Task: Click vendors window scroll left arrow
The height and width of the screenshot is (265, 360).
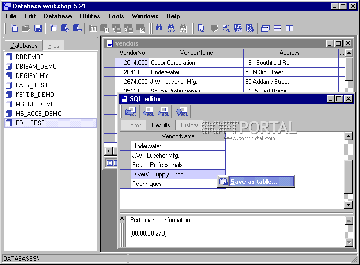Action: click(x=109, y=151)
